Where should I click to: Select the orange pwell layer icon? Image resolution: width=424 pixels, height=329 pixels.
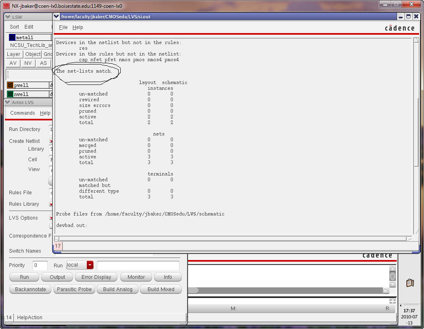pyautogui.click(x=11, y=85)
